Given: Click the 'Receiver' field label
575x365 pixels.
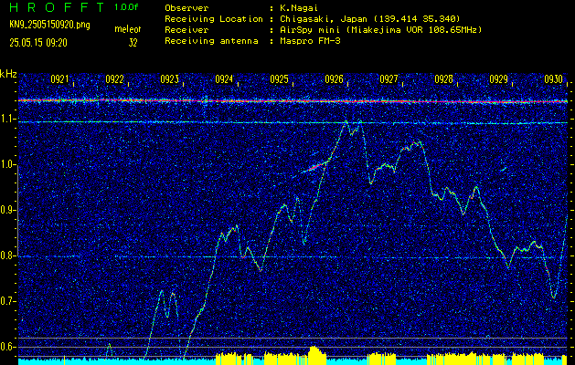Looking at the screenshot, I should (186, 30).
